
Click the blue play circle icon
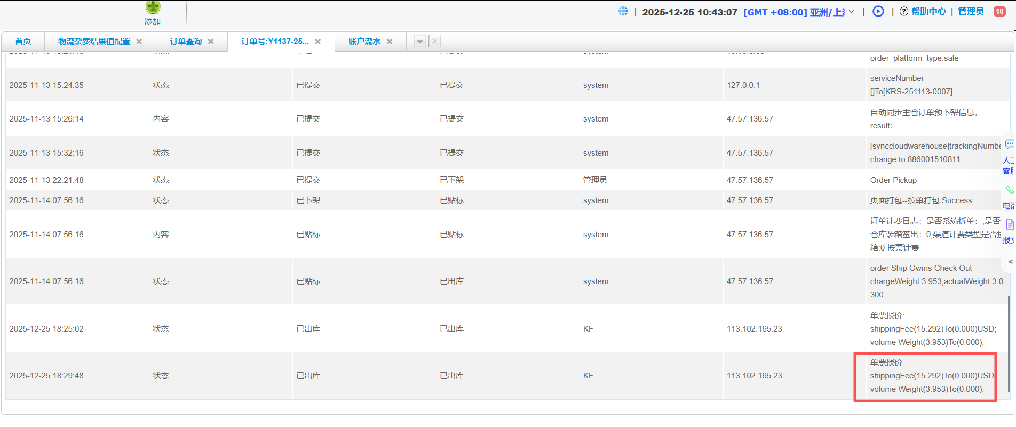click(x=878, y=11)
